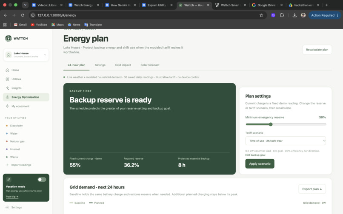Click the Export plan button

pos(312,189)
